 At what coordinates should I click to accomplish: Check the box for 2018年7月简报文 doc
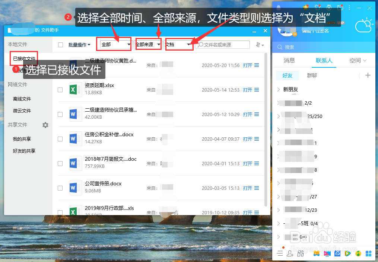(x=60, y=163)
